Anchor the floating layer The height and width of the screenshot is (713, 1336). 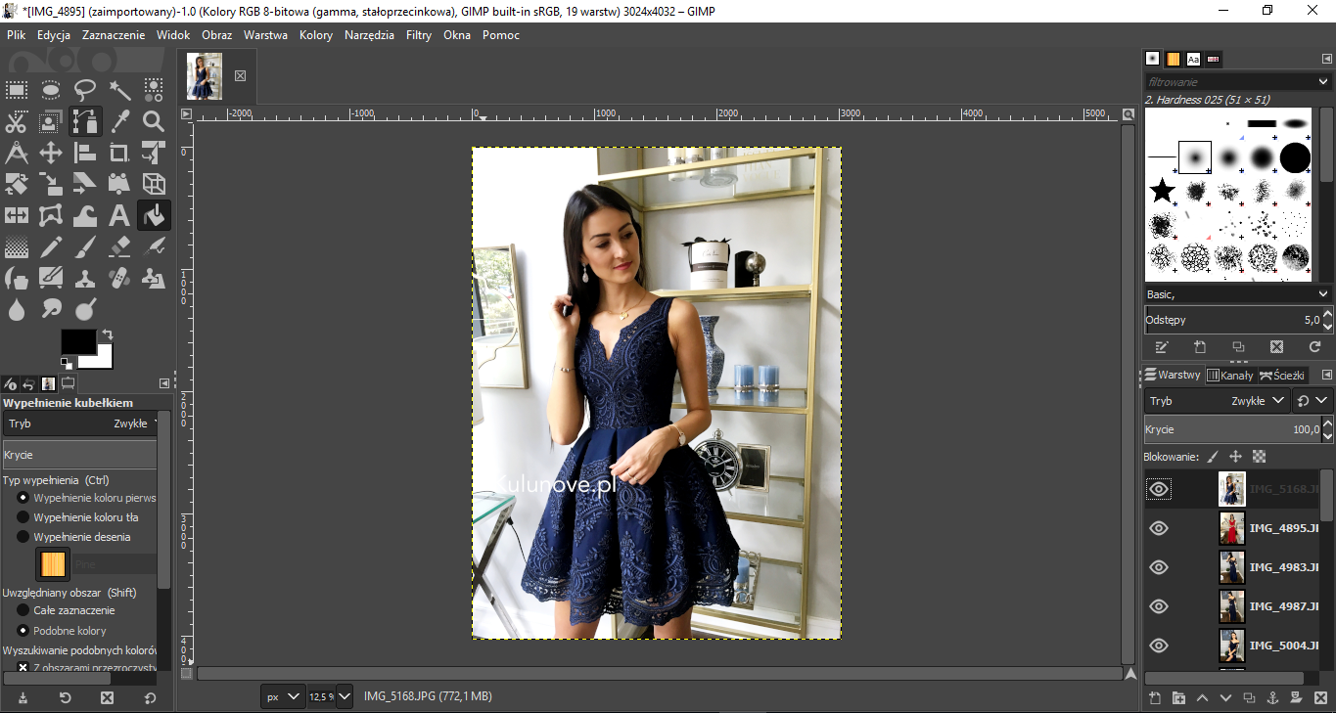coord(1272,698)
